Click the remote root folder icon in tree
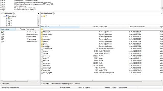Screen dimensions: 163x91 click(44, 16)
